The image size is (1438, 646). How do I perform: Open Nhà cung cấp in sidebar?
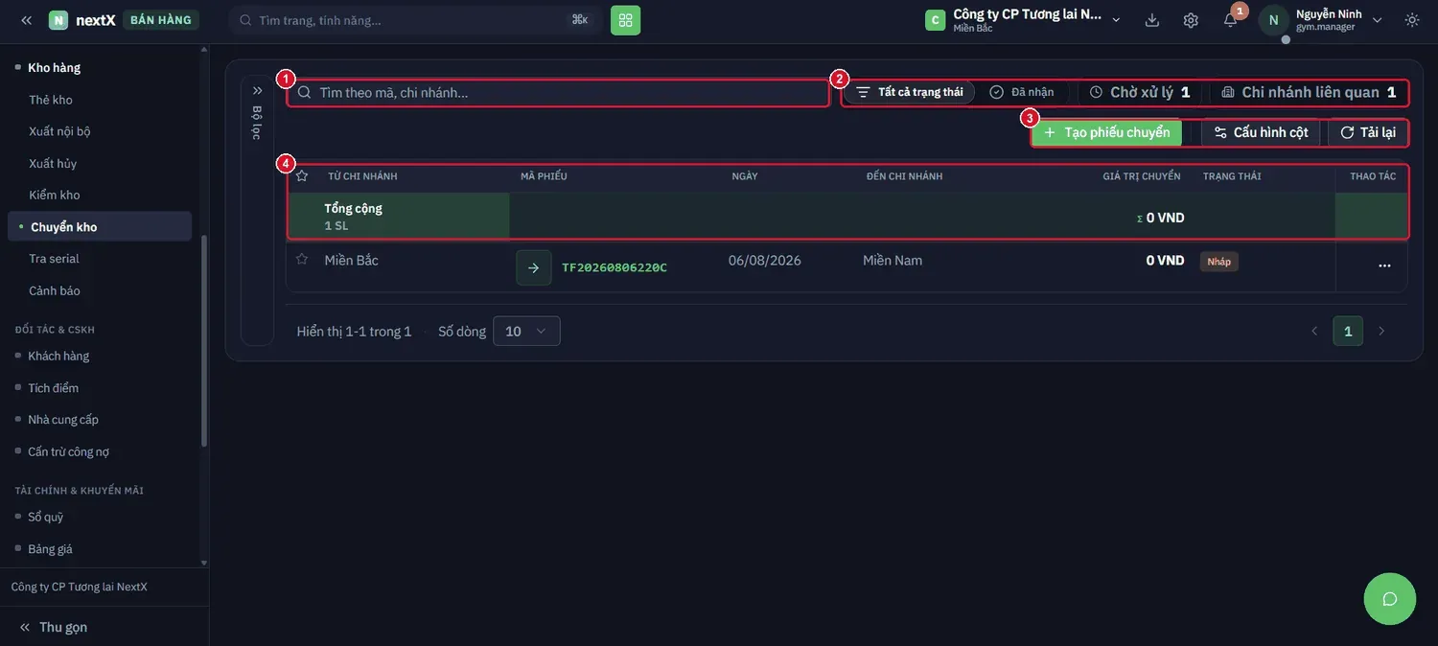tap(63, 420)
